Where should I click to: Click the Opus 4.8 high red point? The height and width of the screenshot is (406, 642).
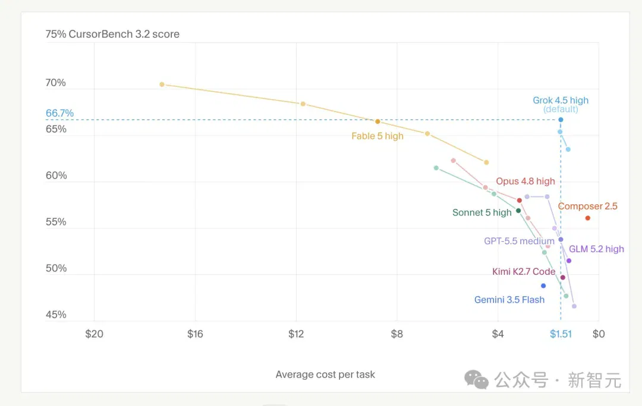pyautogui.click(x=519, y=201)
